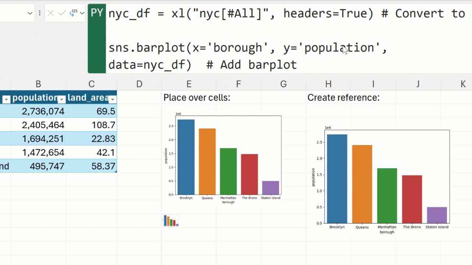Select column B header

coord(38,84)
